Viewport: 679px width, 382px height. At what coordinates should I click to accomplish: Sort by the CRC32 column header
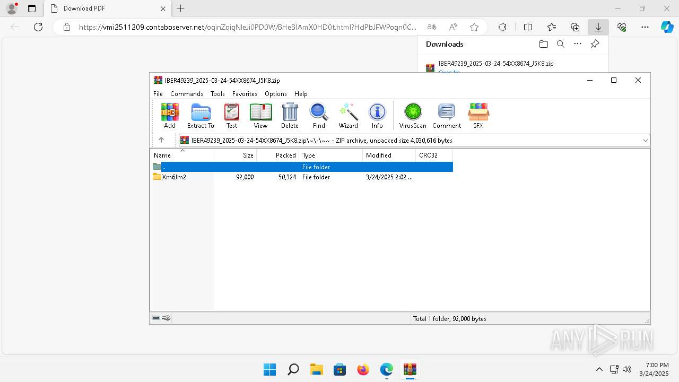tap(434, 155)
